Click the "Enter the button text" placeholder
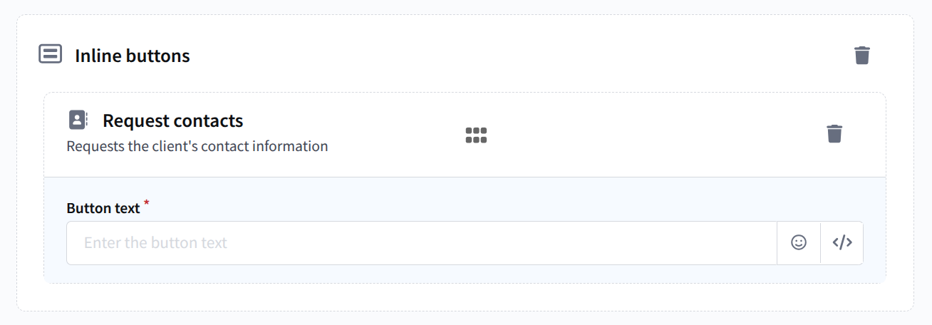This screenshot has width=932, height=325. (x=155, y=243)
